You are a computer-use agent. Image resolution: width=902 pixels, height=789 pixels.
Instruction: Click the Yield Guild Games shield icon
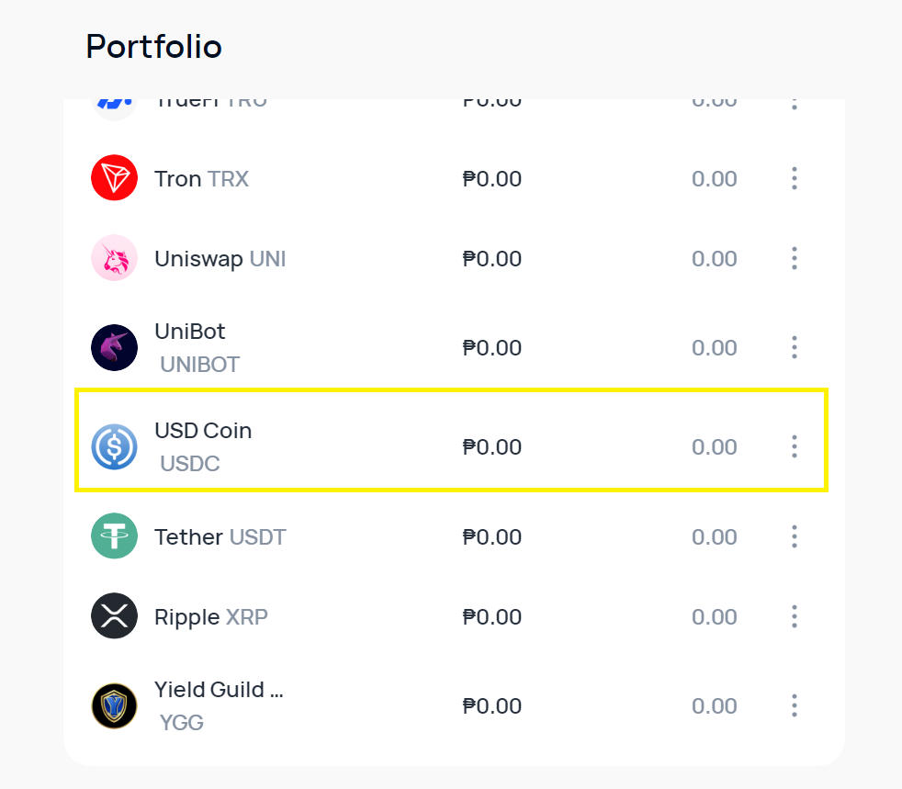point(115,705)
